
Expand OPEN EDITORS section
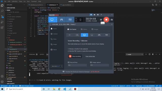click(16, 8)
